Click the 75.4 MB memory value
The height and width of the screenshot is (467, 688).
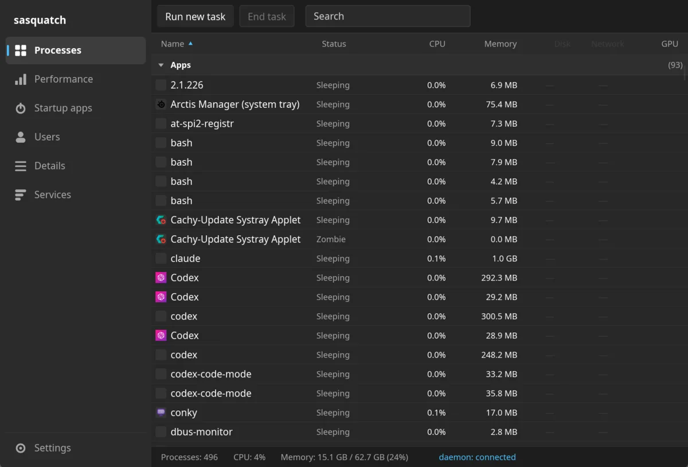point(501,104)
